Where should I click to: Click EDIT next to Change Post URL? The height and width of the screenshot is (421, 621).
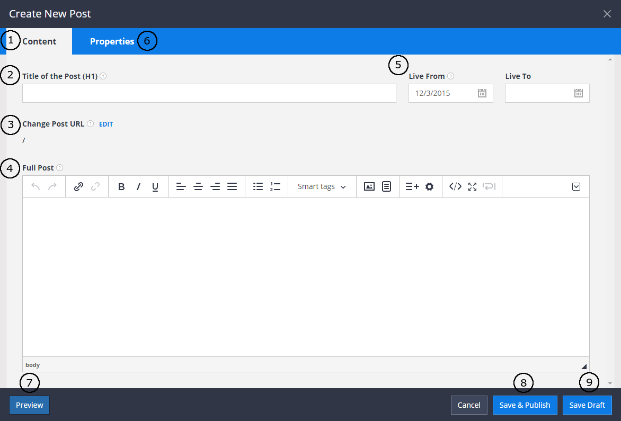click(105, 124)
